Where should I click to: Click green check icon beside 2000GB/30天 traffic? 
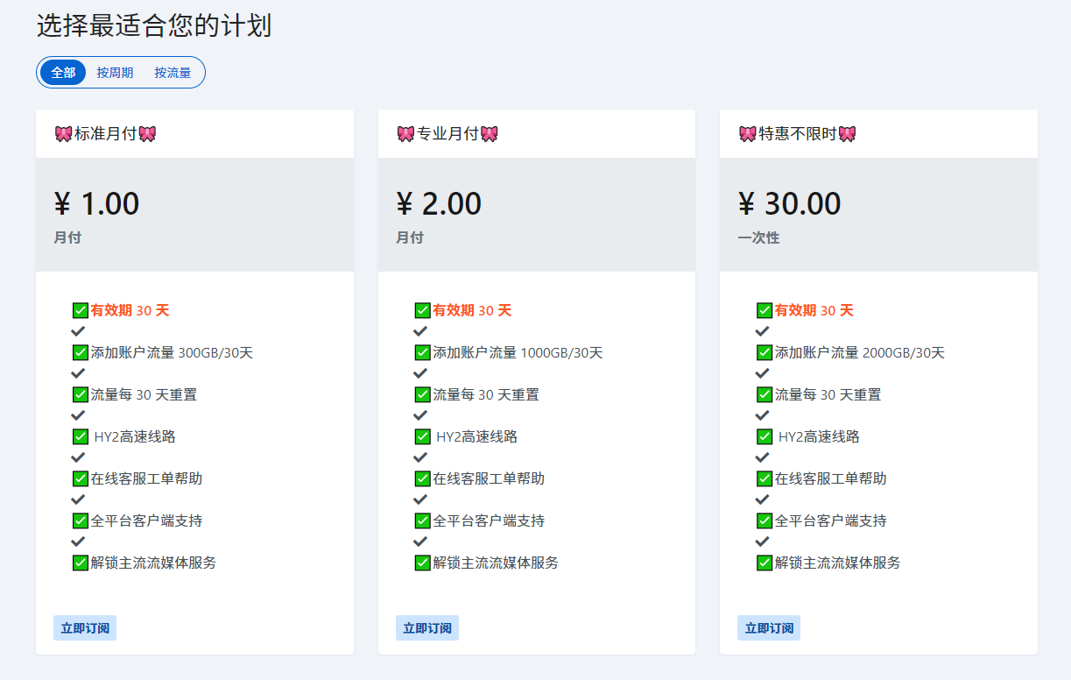pos(764,353)
